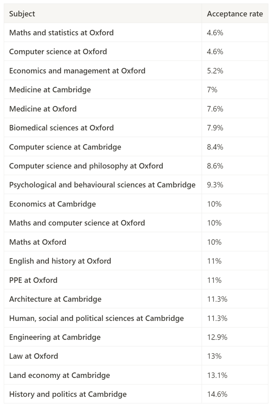This screenshot has width=272, height=407.
Task: Select the Medicine at Oxford cell
Action: [43, 109]
